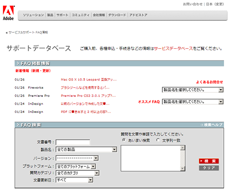
Task: Open the 検索ヘルプ link
Action: (211, 125)
